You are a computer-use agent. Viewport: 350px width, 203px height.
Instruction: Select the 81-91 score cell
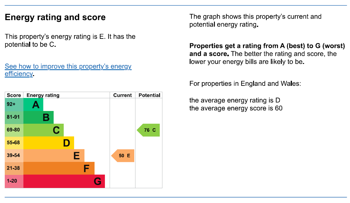point(14,117)
